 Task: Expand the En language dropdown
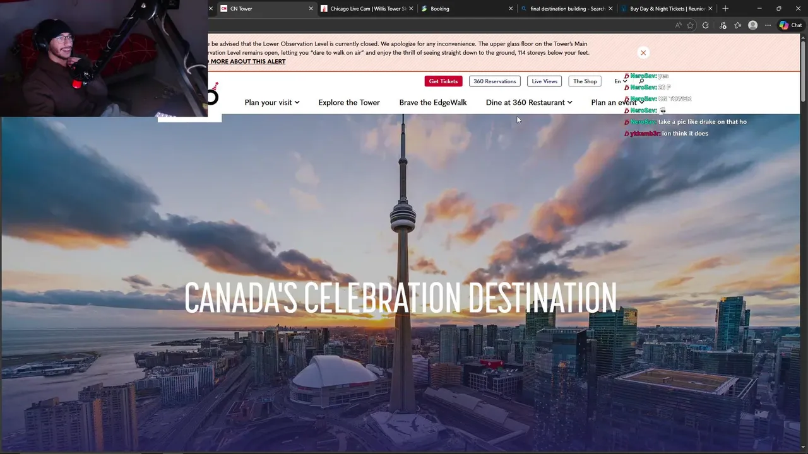tap(621, 81)
